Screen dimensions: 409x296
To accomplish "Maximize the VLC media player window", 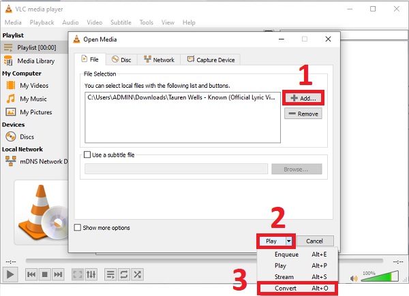I will click(x=373, y=9).
